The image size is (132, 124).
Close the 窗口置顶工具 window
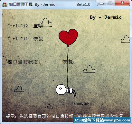pyautogui.click(x=122, y=3)
